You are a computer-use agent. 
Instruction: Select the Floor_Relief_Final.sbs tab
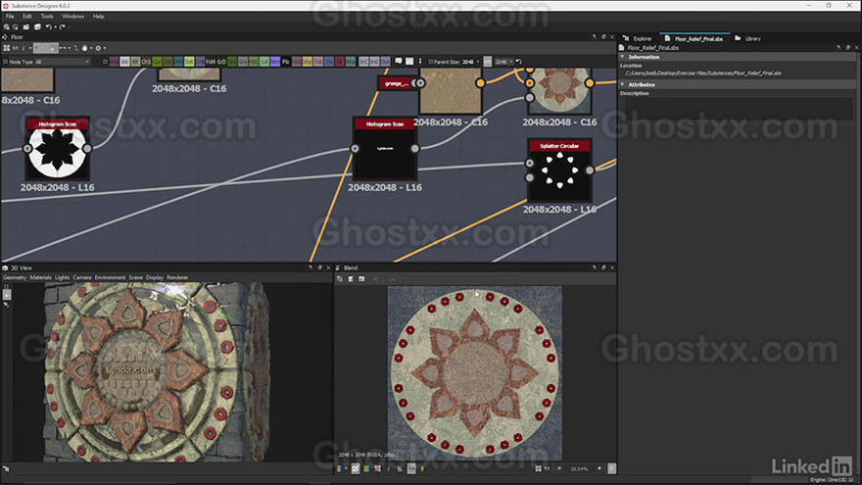(x=698, y=38)
